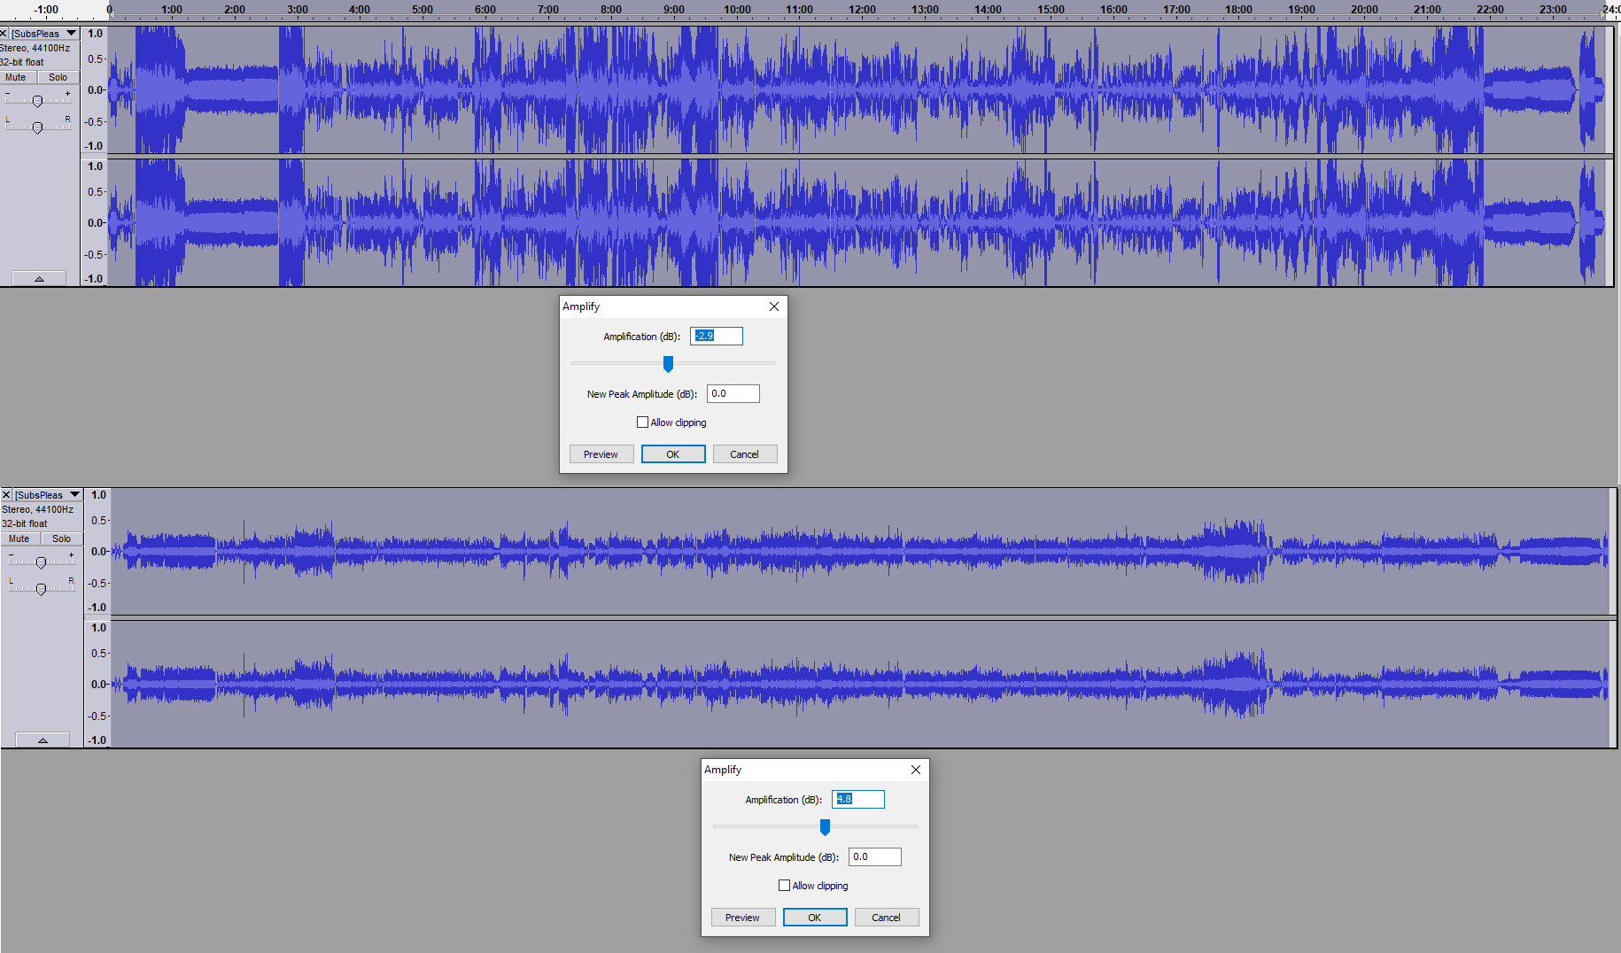Screen dimensions: 1621x953
Task: Collapse the upper track with its triangle button
Action: click(x=39, y=279)
